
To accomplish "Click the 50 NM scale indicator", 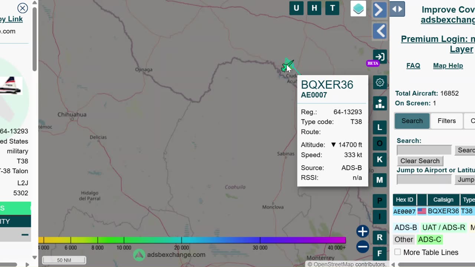I will pyautogui.click(x=64, y=260).
